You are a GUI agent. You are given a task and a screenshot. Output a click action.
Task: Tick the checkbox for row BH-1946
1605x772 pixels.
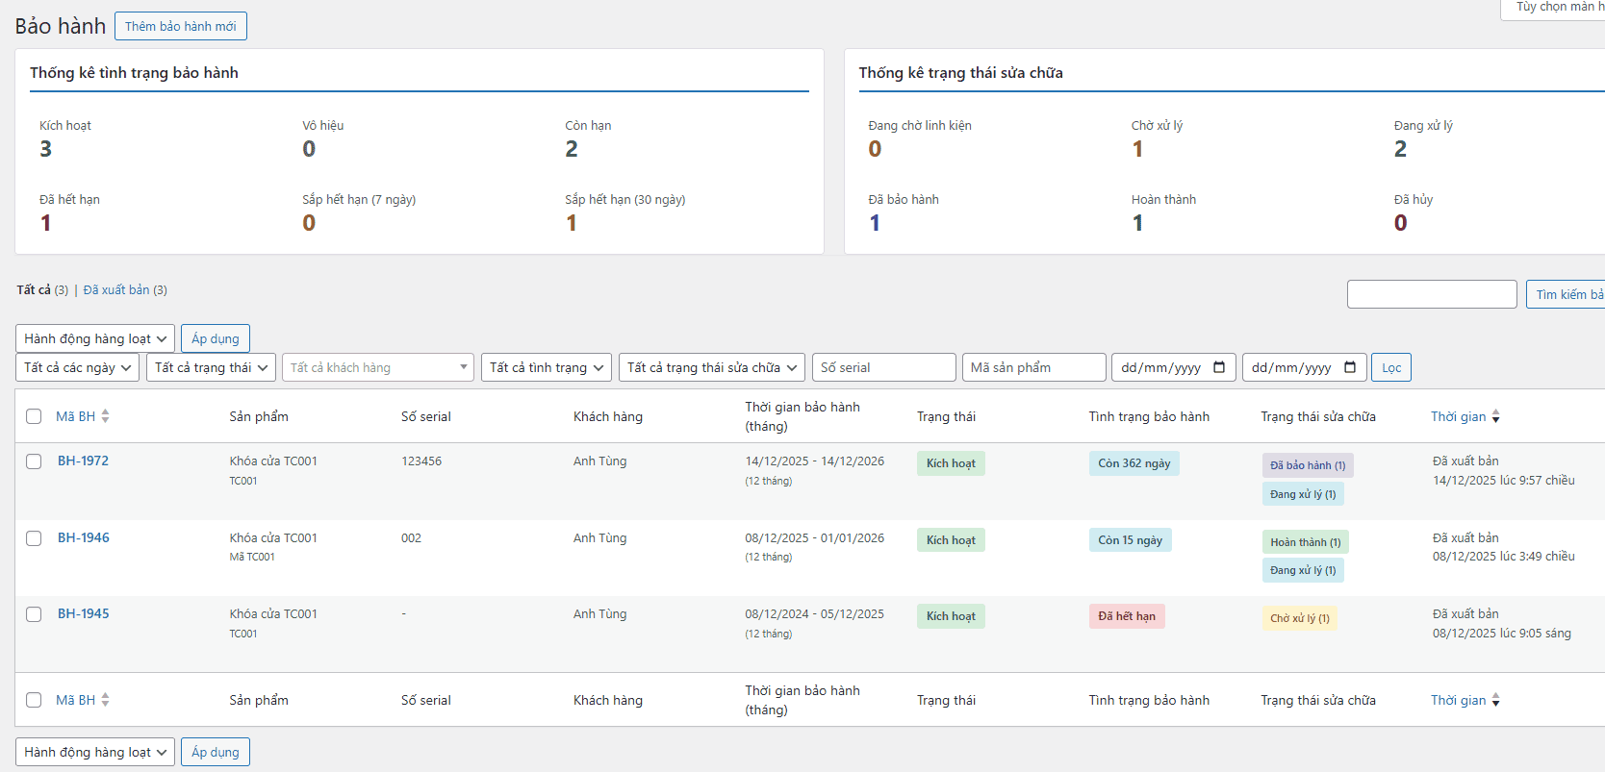click(34, 538)
